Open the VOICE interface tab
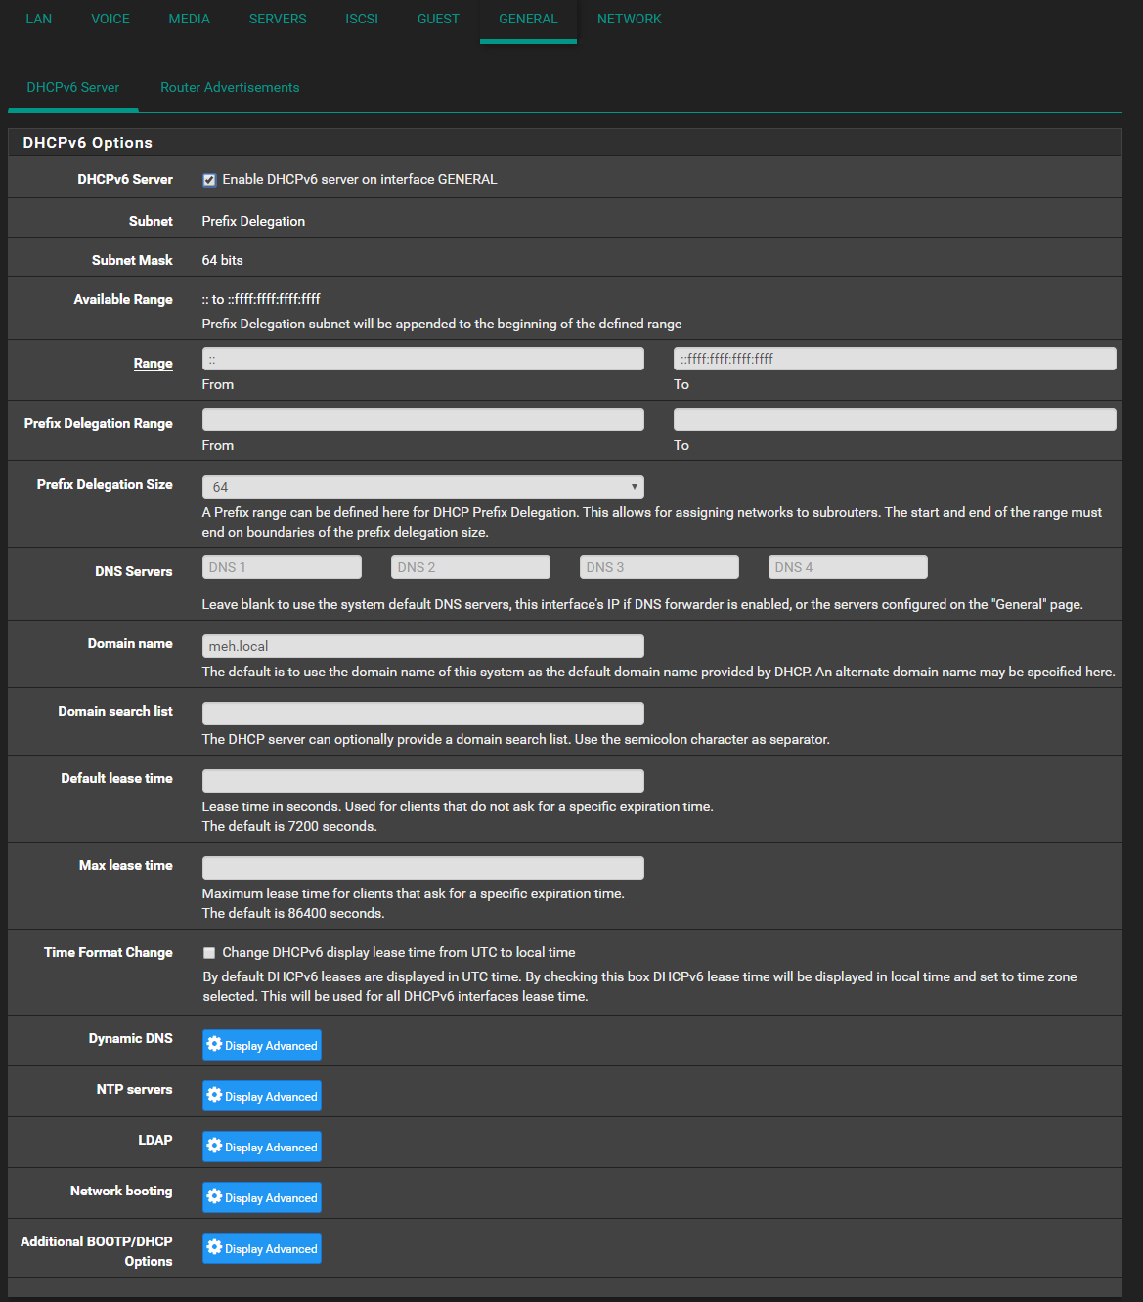The width and height of the screenshot is (1143, 1302). point(110,20)
